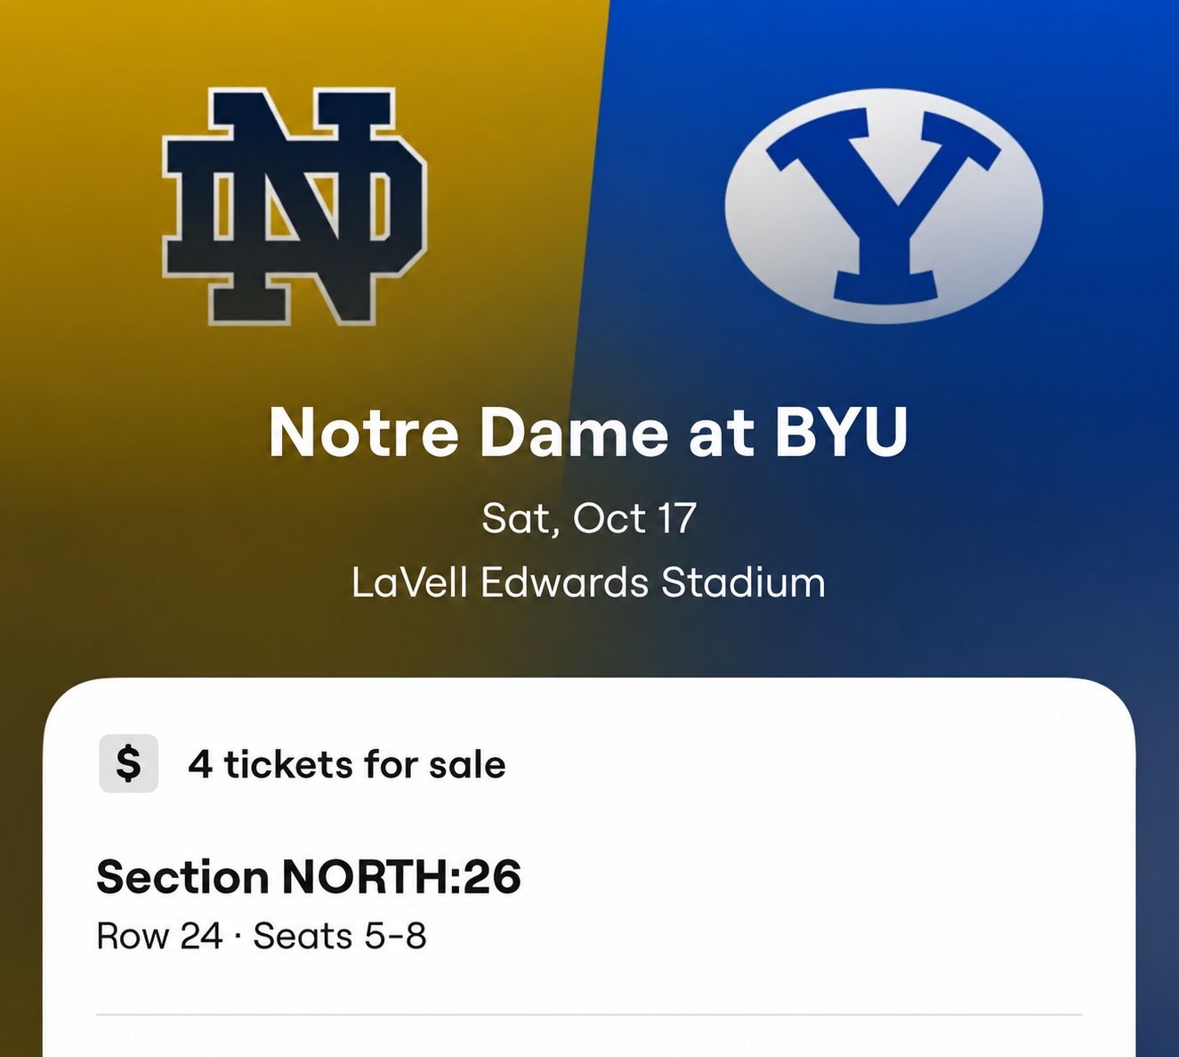1179x1057 pixels.
Task: Open the LaVell Edwards Stadium venue text
Action: (588, 583)
